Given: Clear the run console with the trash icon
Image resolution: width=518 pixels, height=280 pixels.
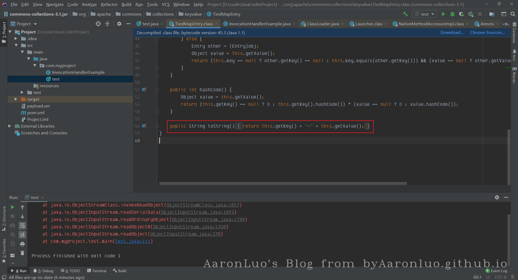Looking at the screenshot, I should pyautogui.click(x=22, y=253).
